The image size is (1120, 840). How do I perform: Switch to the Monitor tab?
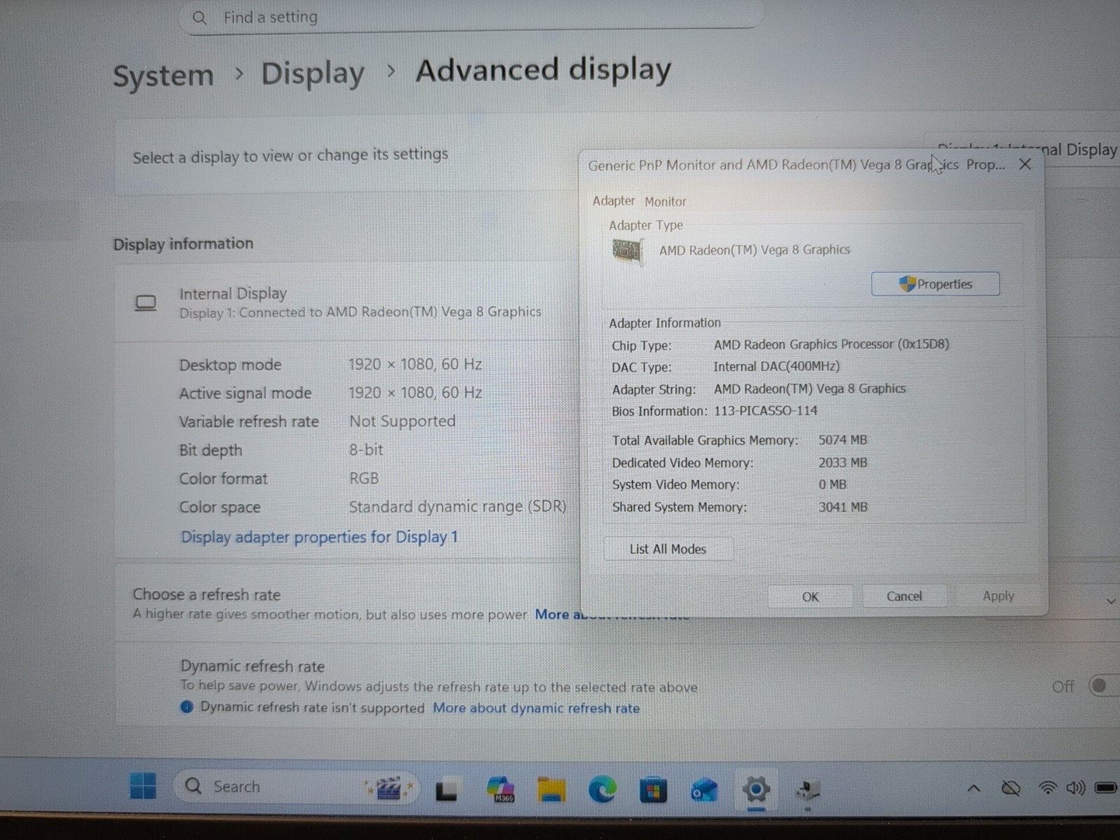coord(665,202)
